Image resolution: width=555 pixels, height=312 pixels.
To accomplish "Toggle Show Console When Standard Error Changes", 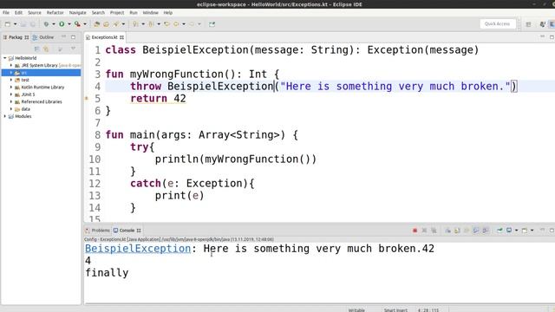I will click(486, 231).
